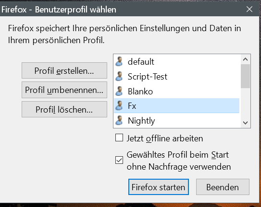The height and width of the screenshot is (207, 261).
Task: Click the profile list scroll up arrow
Action: point(245,59)
